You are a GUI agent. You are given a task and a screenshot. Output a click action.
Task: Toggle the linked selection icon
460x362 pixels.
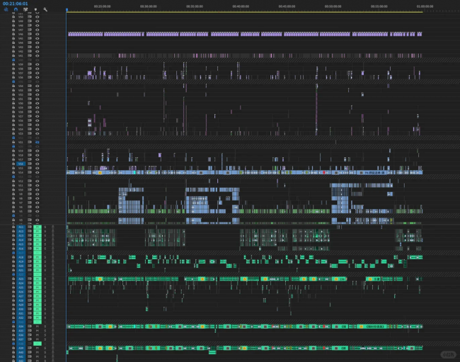click(25, 9)
